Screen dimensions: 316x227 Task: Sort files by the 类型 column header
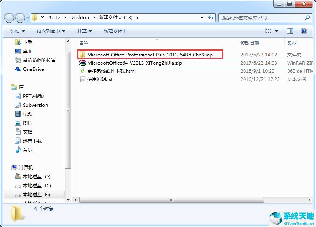[291, 43]
